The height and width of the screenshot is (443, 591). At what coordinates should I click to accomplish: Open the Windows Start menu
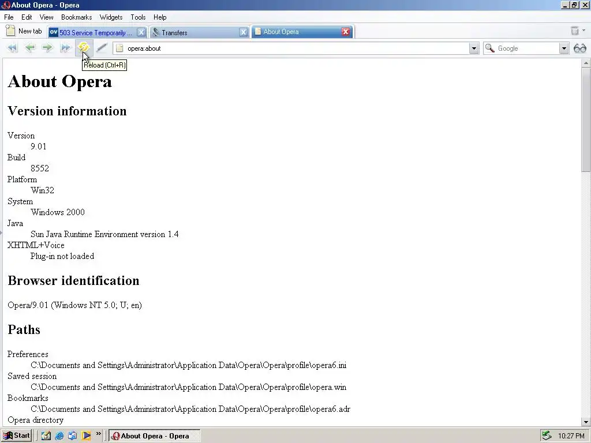tap(17, 436)
